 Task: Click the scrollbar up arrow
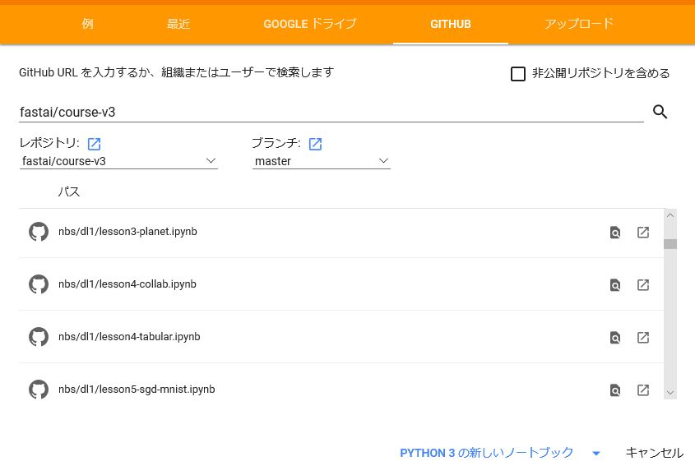click(670, 215)
